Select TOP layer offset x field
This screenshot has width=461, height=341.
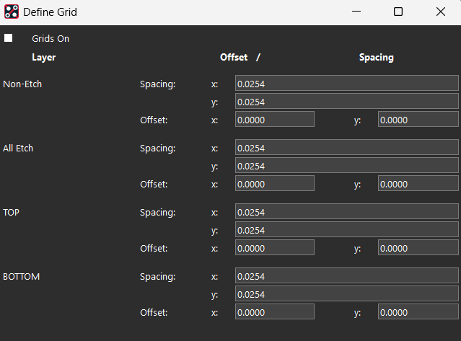tap(274, 248)
